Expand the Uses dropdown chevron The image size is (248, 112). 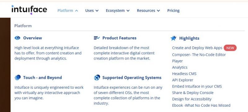(97, 11)
